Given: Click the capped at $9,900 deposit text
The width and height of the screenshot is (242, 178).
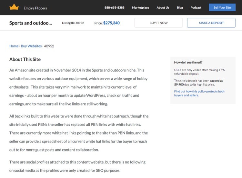Looking at the screenshot, I should click(x=198, y=83).
